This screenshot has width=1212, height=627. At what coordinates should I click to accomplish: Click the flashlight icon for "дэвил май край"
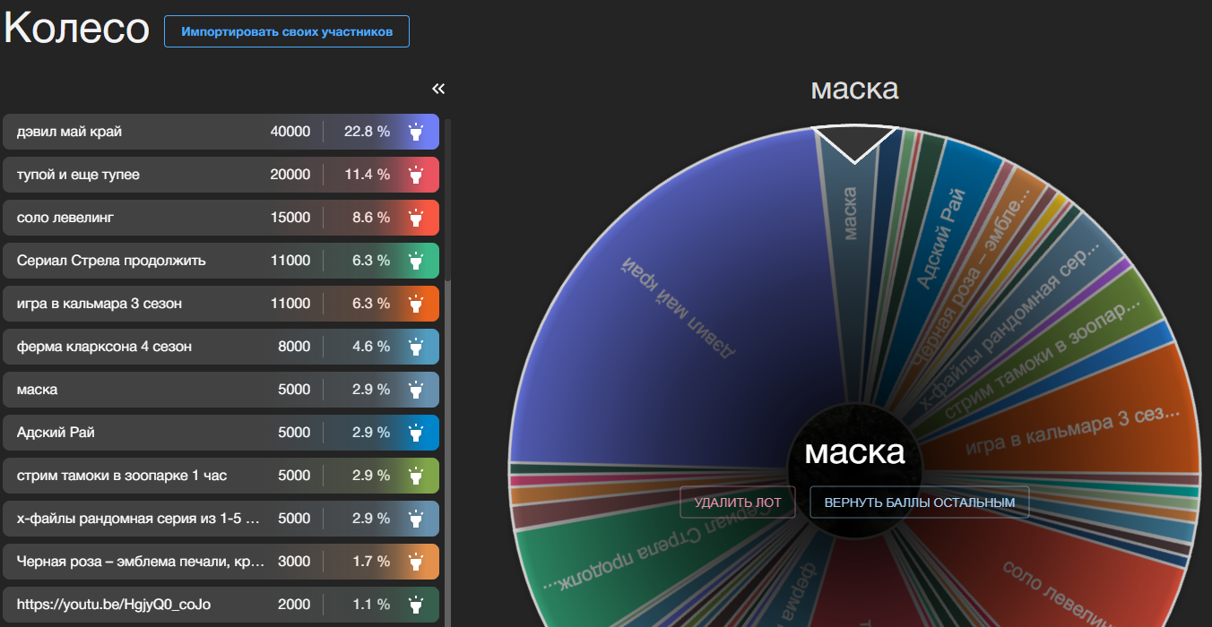click(416, 132)
